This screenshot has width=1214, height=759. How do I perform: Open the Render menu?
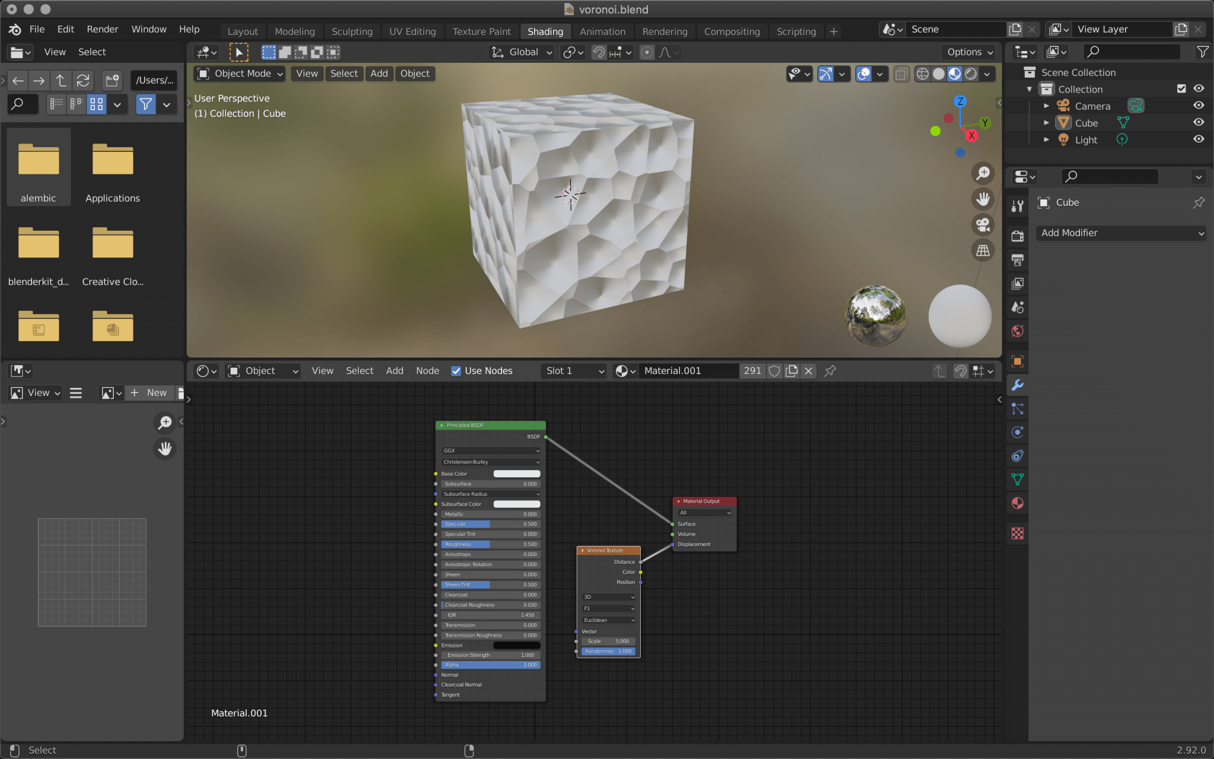103,28
